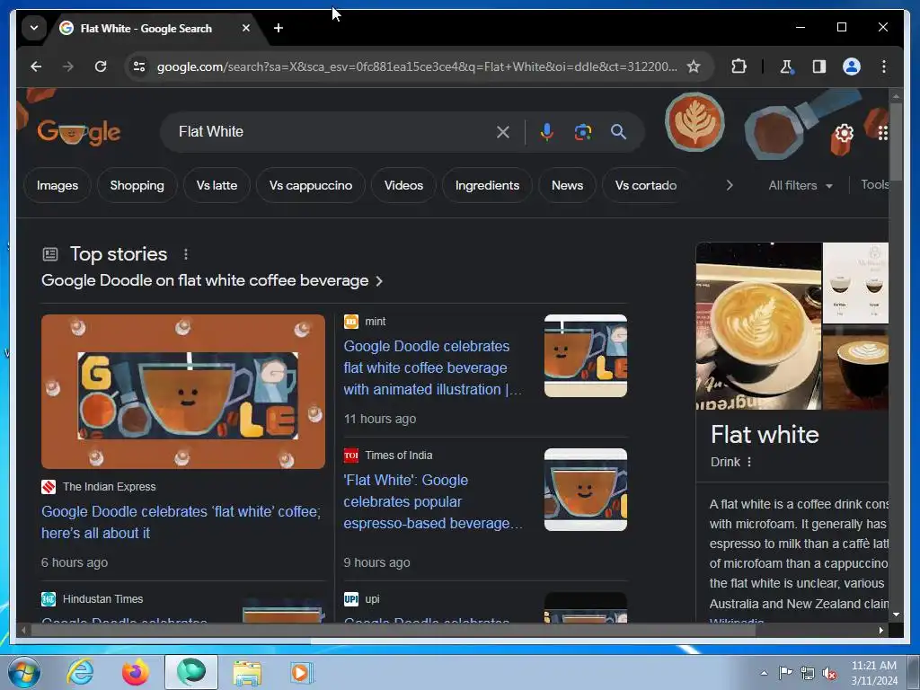Viewport: 920px width, 690px height.
Task: Open mint article thumbnail
Action: click(x=586, y=356)
